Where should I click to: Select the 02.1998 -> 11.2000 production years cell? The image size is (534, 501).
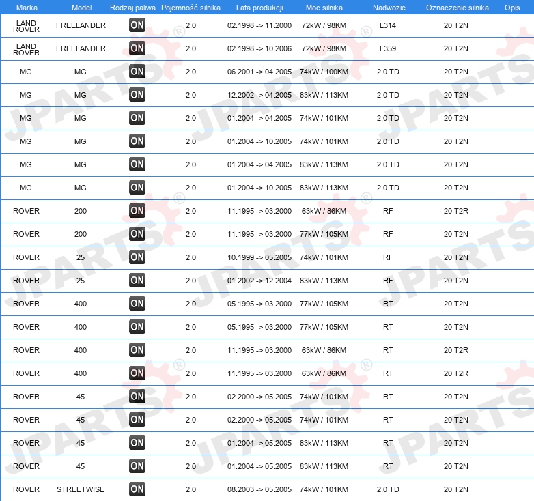(x=259, y=25)
